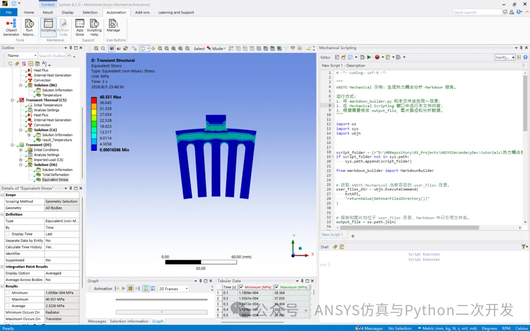Collapse the Scope section in Details
The width and height of the screenshot is (530, 331).
point(2,195)
